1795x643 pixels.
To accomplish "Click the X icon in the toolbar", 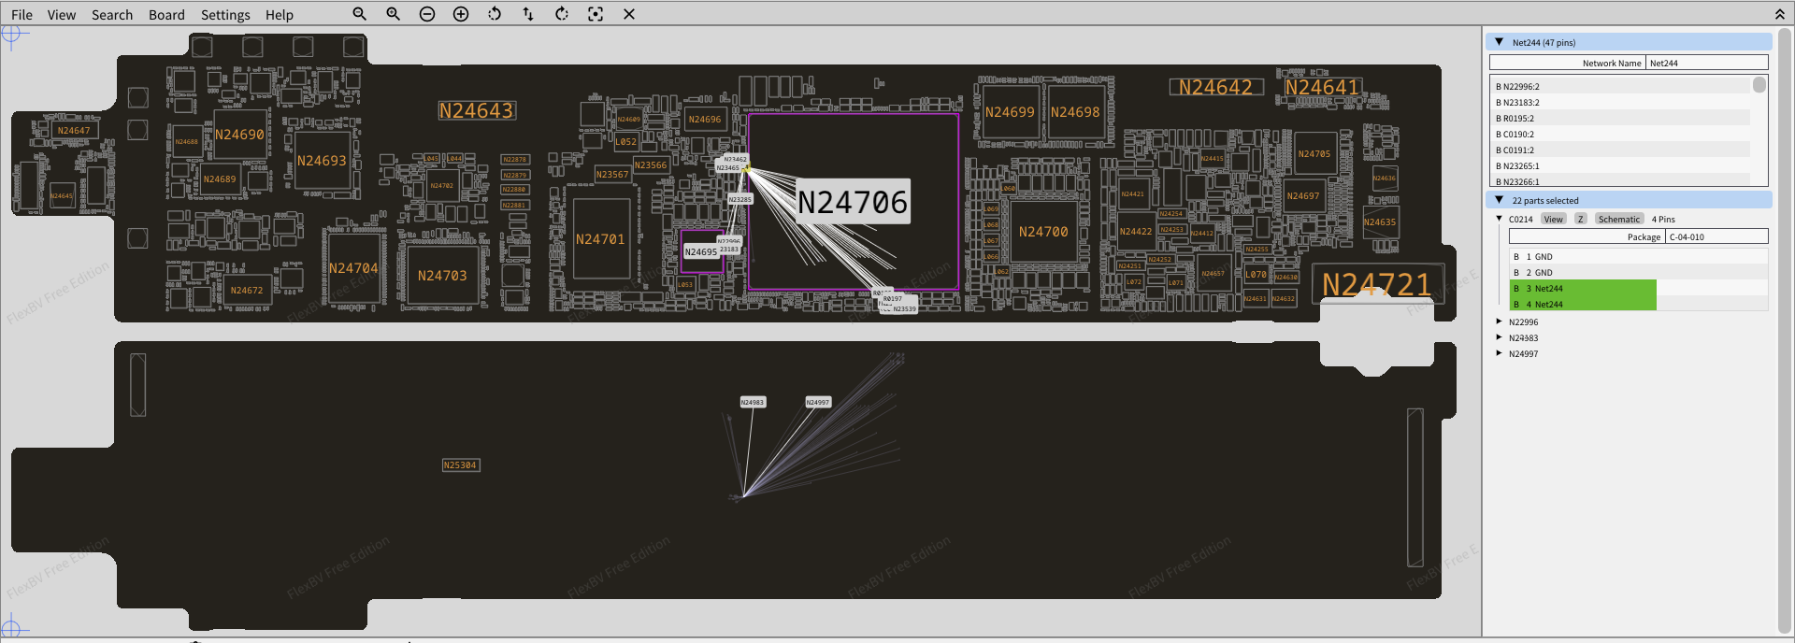I will [629, 14].
